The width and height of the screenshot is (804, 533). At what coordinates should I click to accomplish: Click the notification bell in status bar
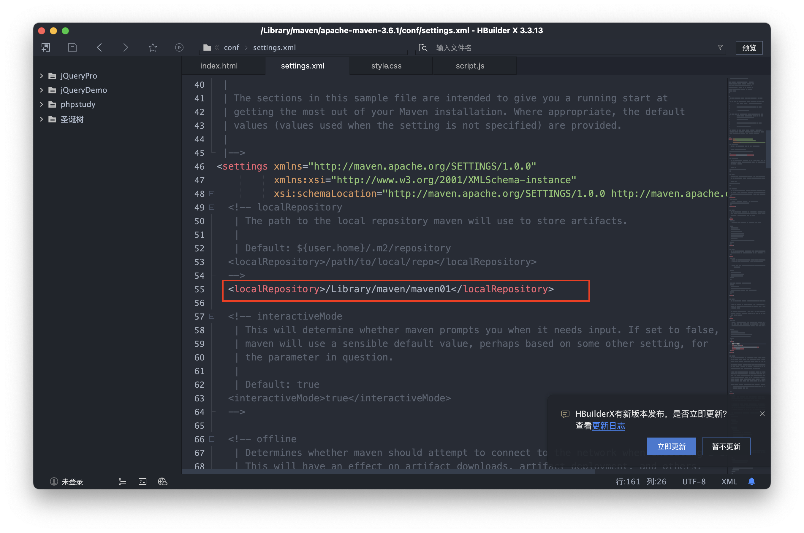coord(751,481)
